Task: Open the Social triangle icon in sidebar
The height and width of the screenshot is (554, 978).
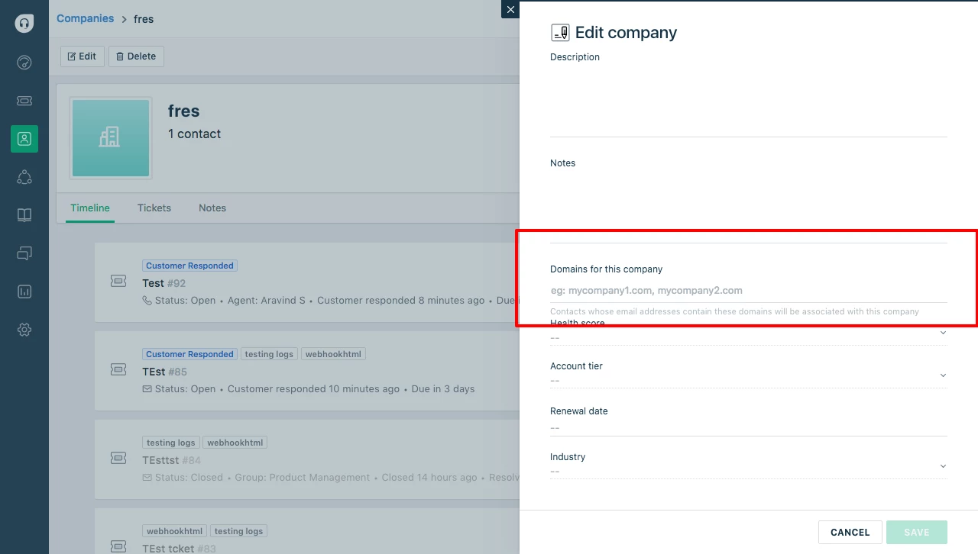Action: click(x=24, y=177)
